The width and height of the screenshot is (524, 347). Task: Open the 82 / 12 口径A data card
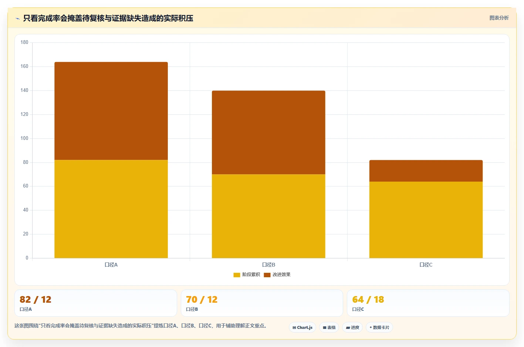click(96, 303)
